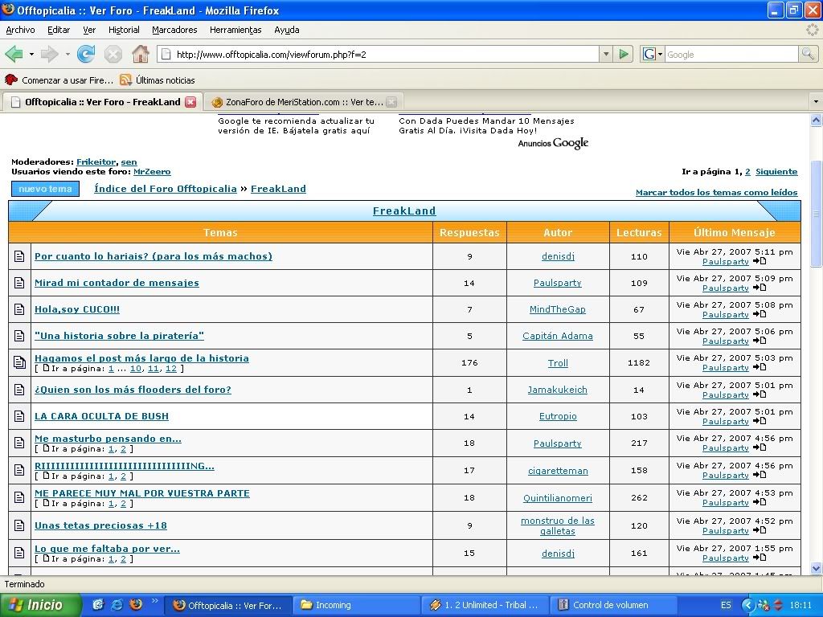Click the back navigation arrow
This screenshot has width=823, height=617.
tap(14, 54)
